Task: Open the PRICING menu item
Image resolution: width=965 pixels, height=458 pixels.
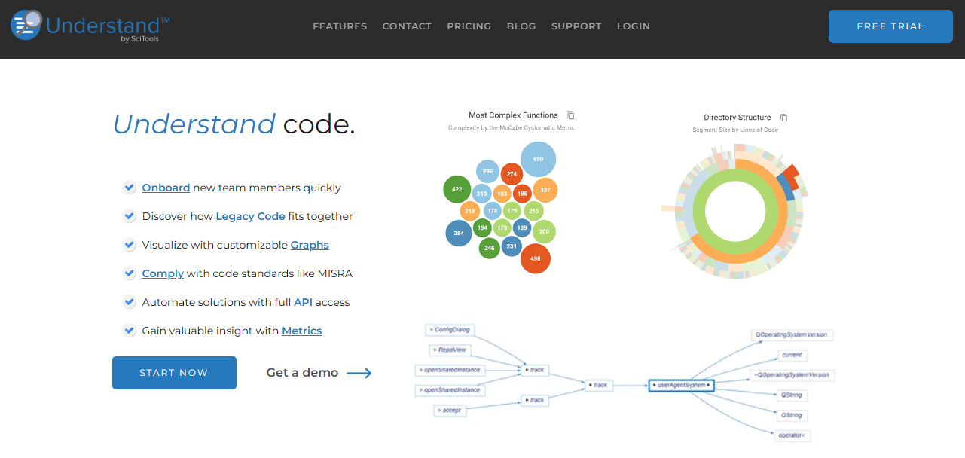Action: 469,26
